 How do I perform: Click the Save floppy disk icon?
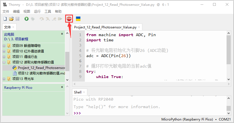click(x=17, y=19)
